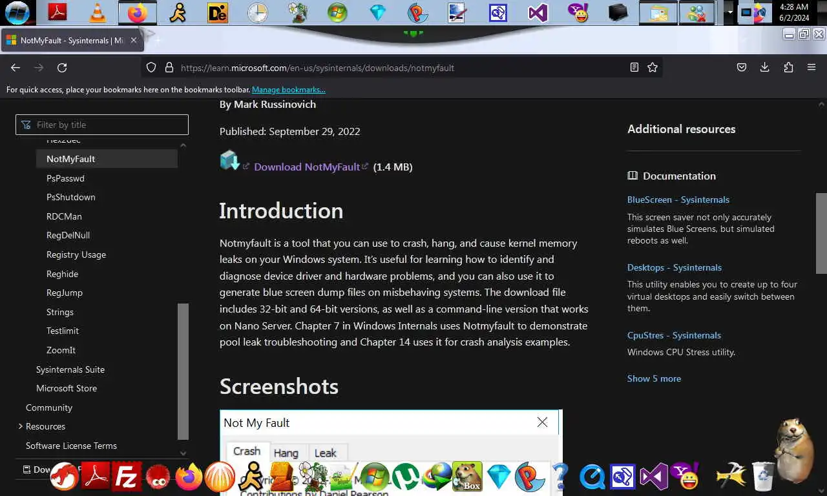This screenshot has width=827, height=496.
Task: Open BlueScreen - Sysinternals link
Action: [678, 200]
